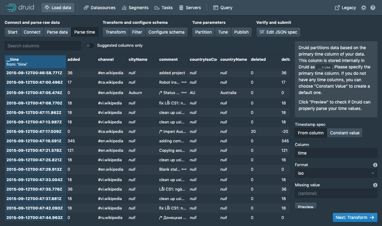Go to the Configure schema step
Screen dimensions: 382x226
coord(167,32)
